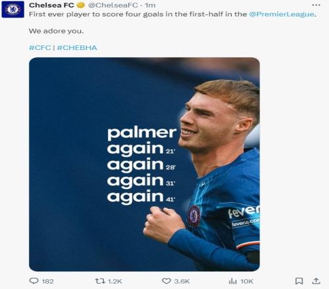Open the 1m timestamp link

(x=150, y=5)
